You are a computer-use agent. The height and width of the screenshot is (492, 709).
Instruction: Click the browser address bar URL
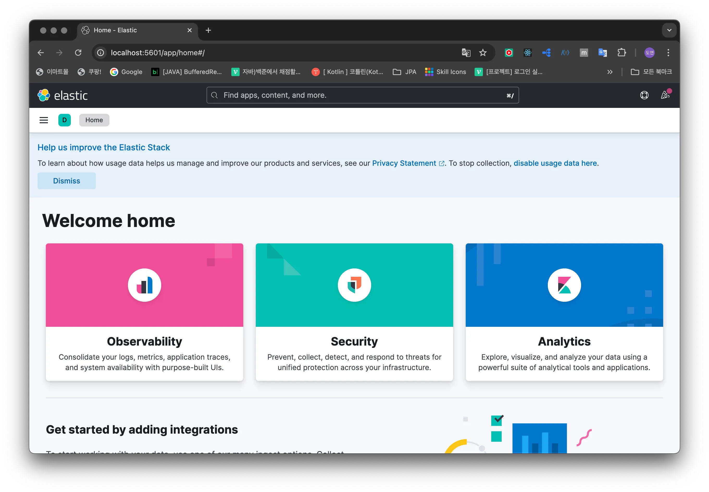click(158, 53)
